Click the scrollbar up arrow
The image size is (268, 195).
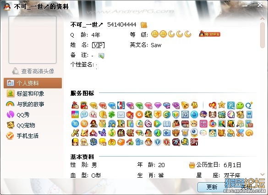[263, 18]
